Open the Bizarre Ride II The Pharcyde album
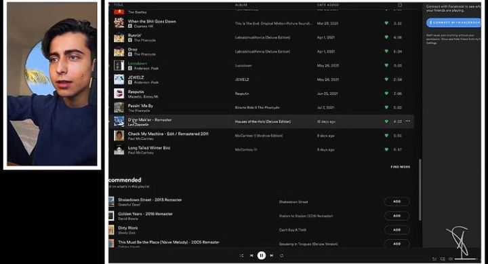Image resolution: width=488 pixels, height=264 pixels. click(257, 107)
